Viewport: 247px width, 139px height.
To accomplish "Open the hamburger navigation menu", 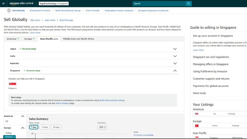I will pos(3,3).
